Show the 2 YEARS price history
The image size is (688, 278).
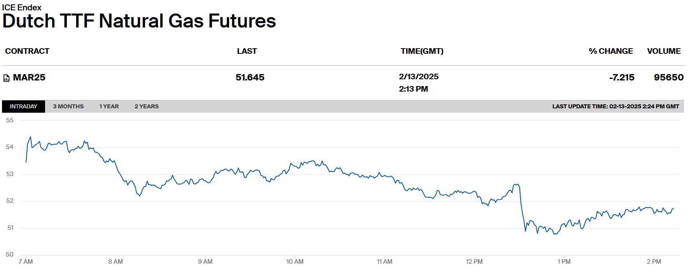146,106
